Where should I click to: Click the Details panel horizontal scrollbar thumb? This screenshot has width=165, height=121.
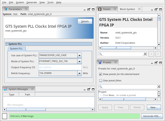pyautogui.click(x=116, y=48)
